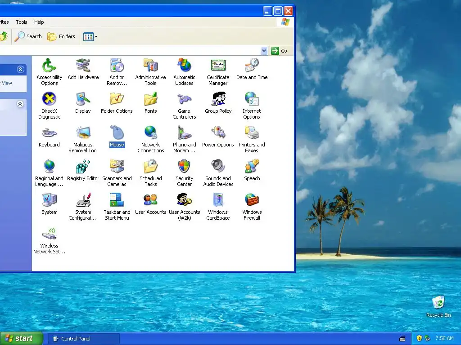The width and height of the screenshot is (461, 345).
Task: Toggle the Folders pane button
Action: [61, 36]
